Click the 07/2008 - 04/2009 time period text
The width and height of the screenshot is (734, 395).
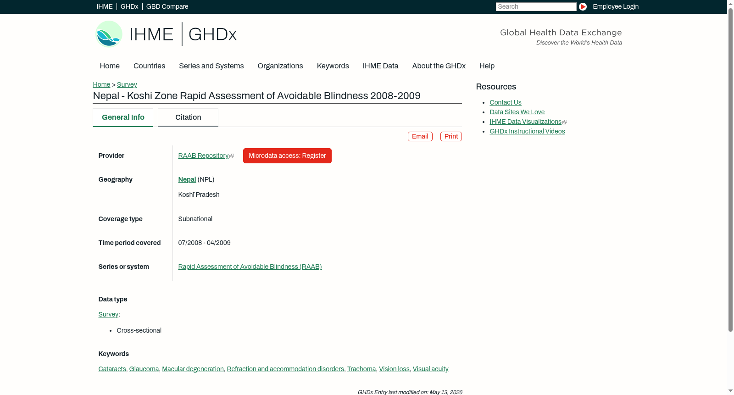coord(205,243)
